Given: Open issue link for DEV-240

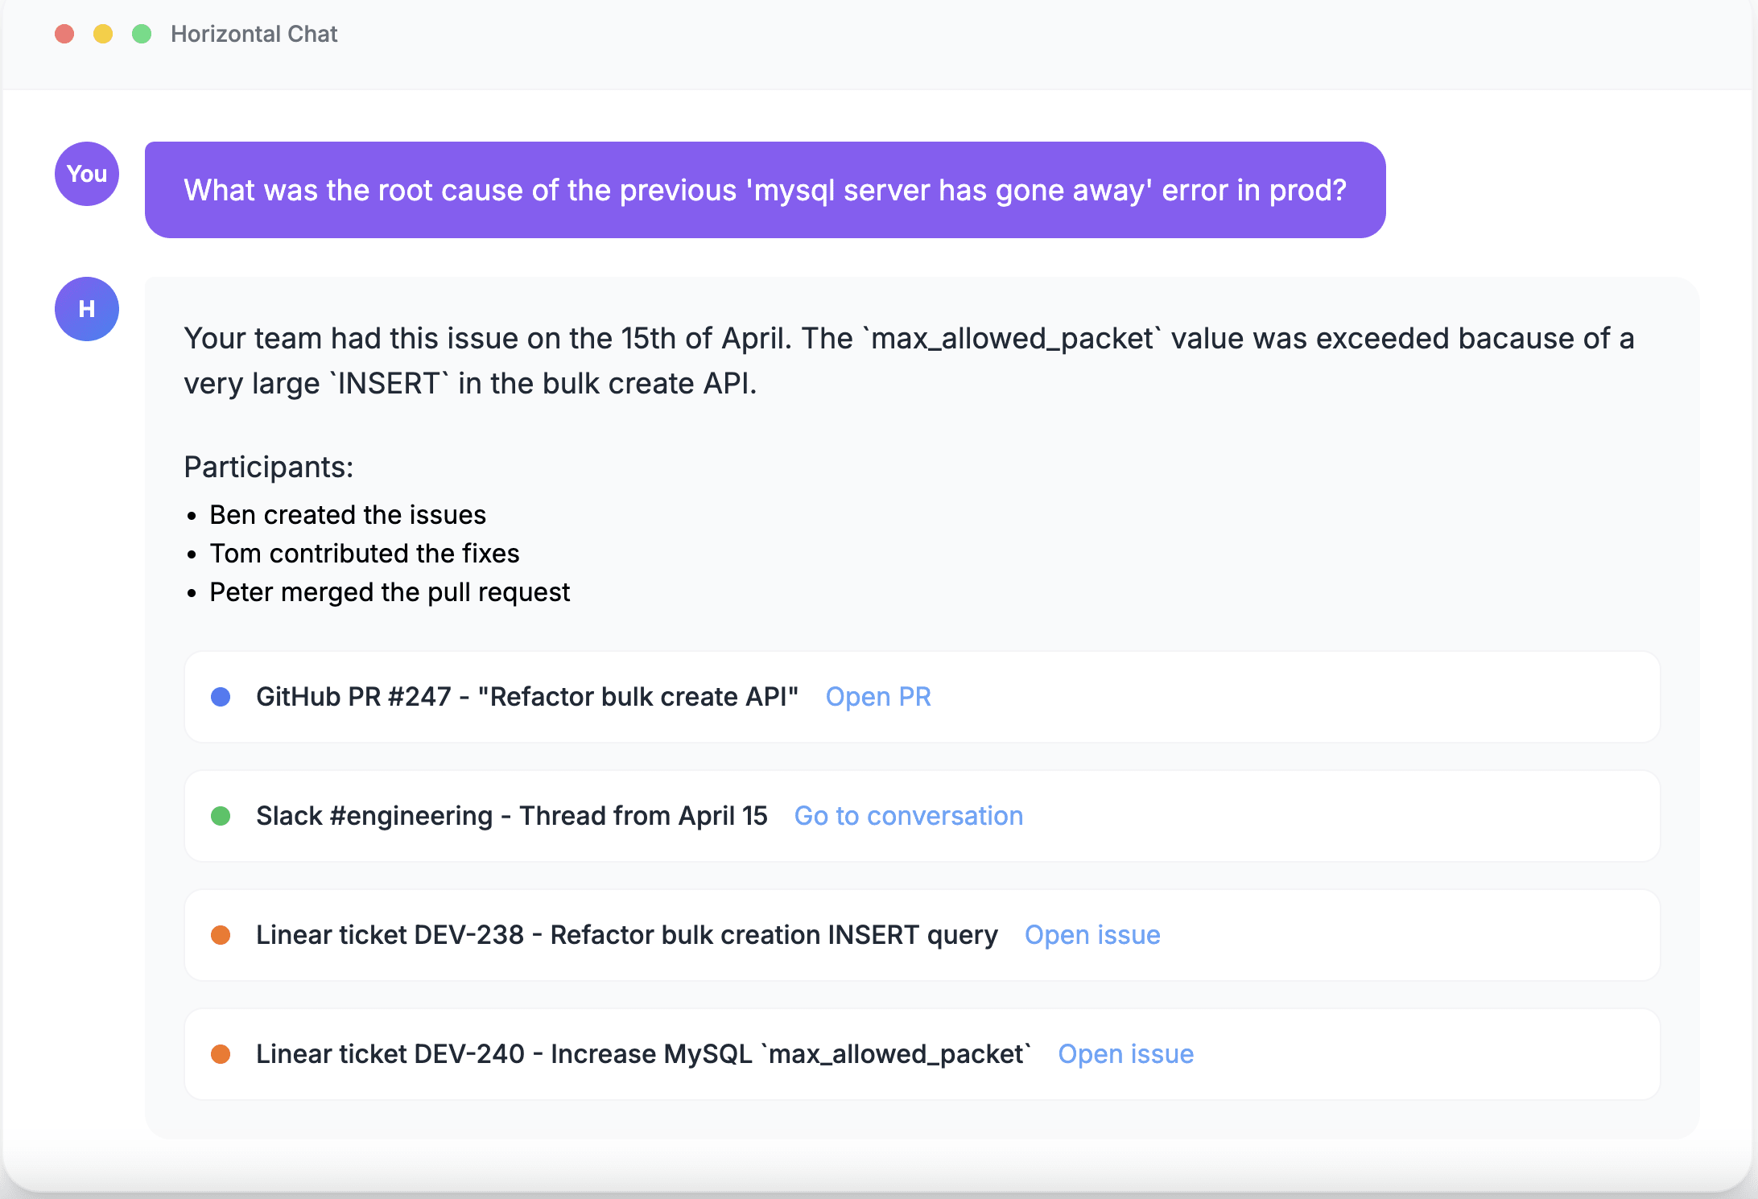Looking at the screenshot, I should tap(1125, 1054).
